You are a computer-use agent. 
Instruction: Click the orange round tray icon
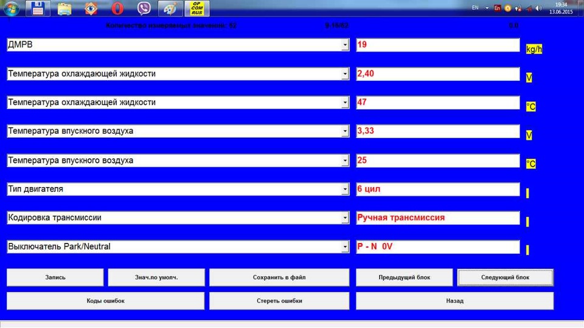[x=507, y=8]
